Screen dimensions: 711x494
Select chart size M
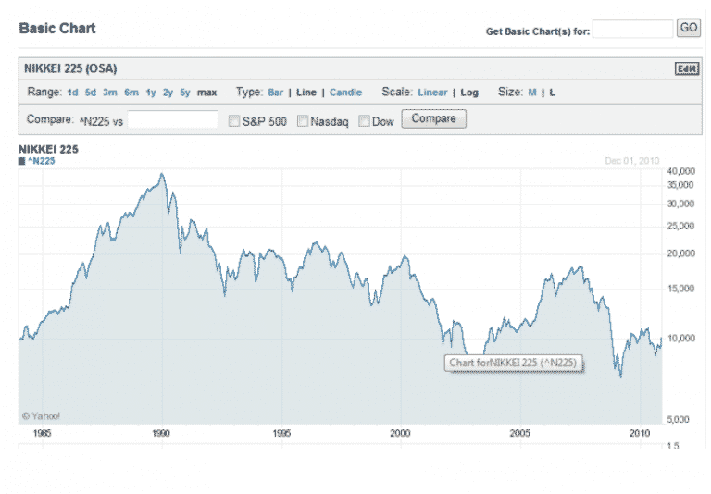point(532,93)
